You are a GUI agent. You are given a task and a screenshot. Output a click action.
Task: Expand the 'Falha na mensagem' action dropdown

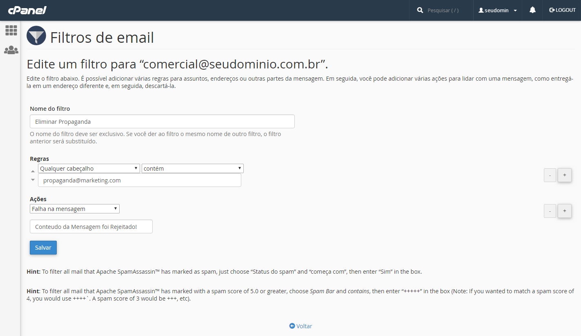(x=75, y=209)
